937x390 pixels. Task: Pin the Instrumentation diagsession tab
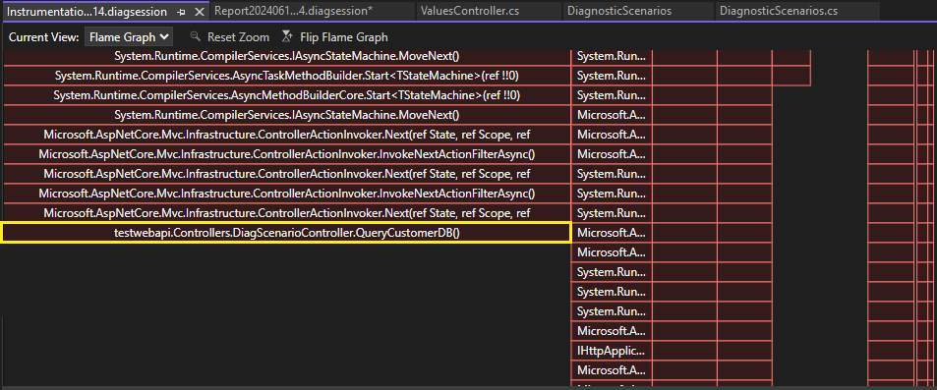point(182,12)
